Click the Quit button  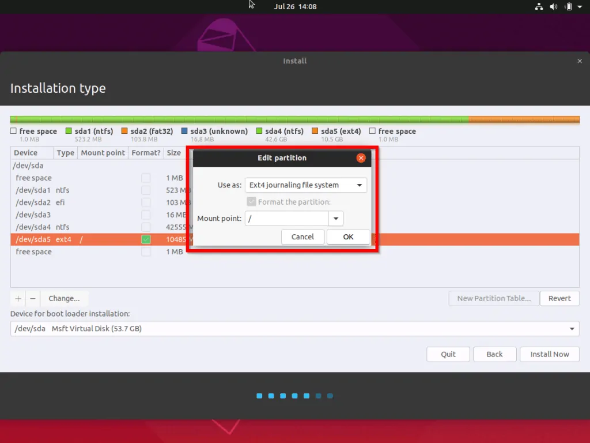click(448, 354)
